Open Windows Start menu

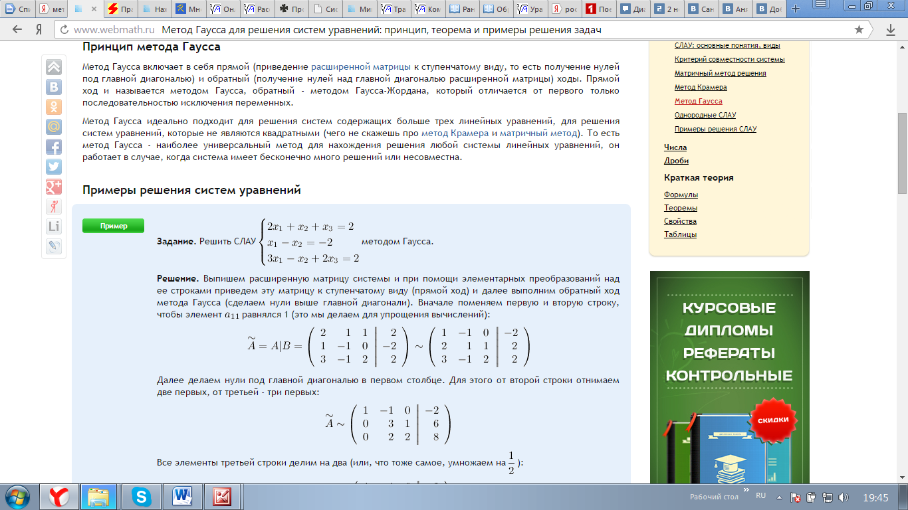[x=18, y=496]
